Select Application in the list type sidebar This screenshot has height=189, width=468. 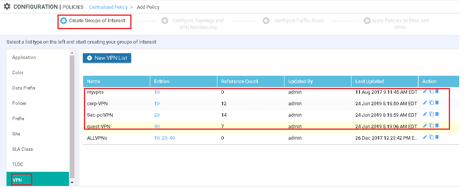click(x=24, y=57)
